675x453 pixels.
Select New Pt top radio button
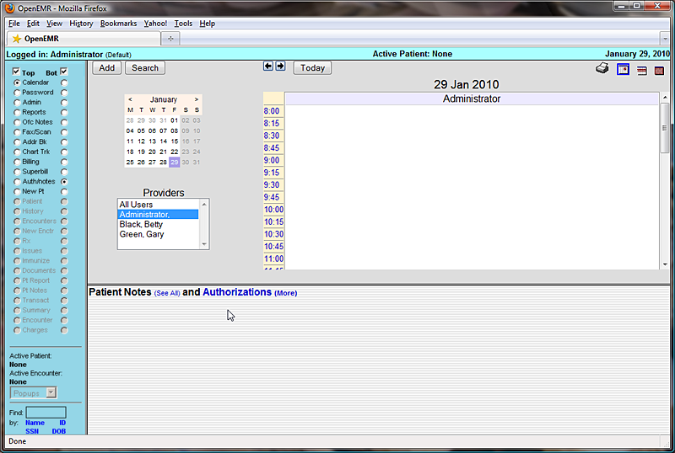(17, 192)
